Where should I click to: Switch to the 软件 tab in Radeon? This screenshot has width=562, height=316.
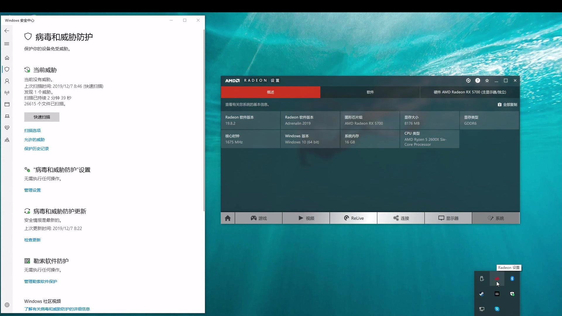(x=370, y=92)
